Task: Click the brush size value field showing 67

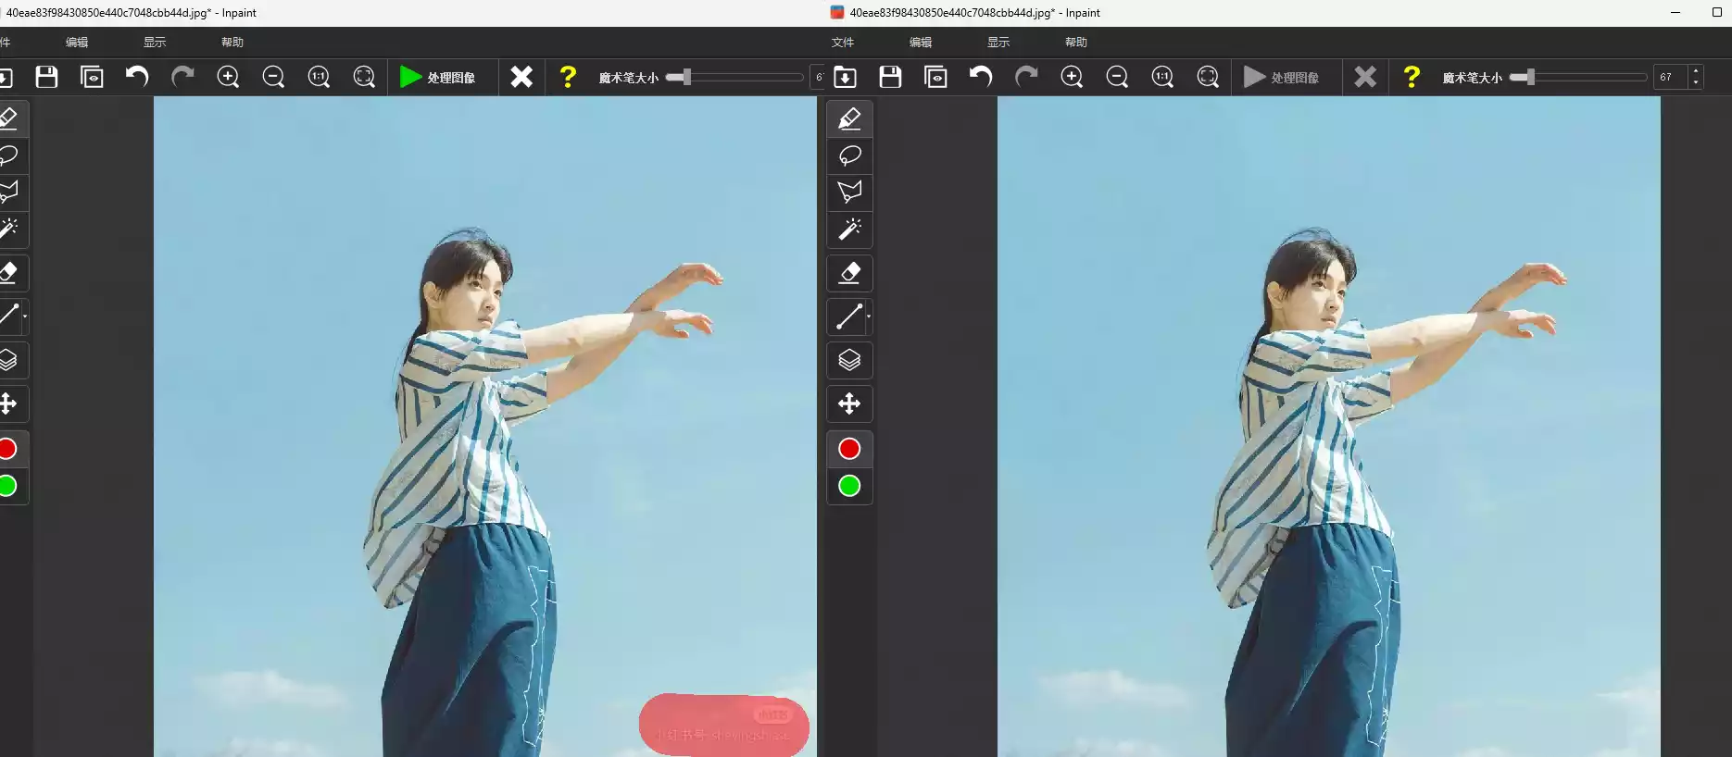Action: (x=1670, y=77)
